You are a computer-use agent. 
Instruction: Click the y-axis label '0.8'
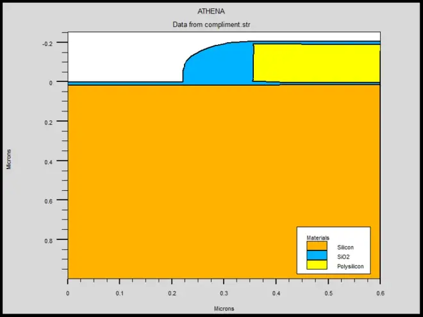tap(48, 241)
